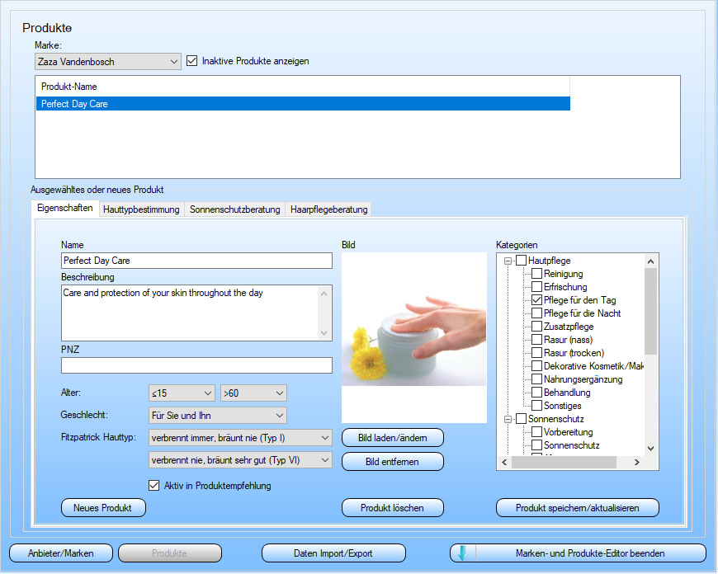The image size is (718, 574).
Task: Click the category list down scroll arrow
Action: (x=650, y=449)
